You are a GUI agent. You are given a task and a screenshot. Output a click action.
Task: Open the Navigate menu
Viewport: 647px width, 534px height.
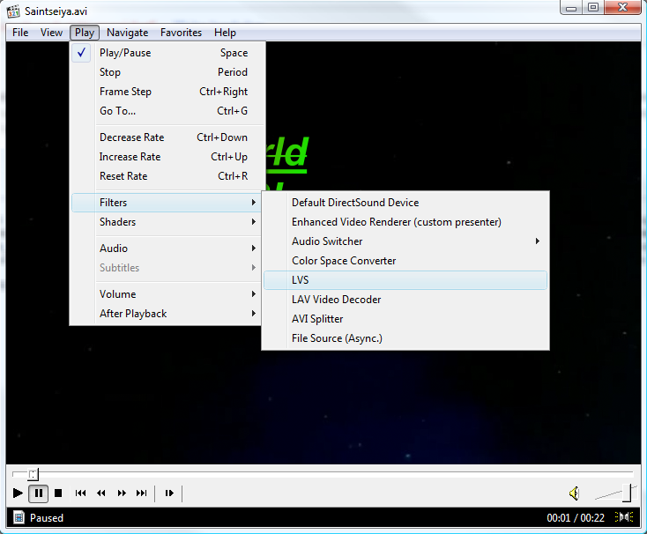[x=128, y=33]
